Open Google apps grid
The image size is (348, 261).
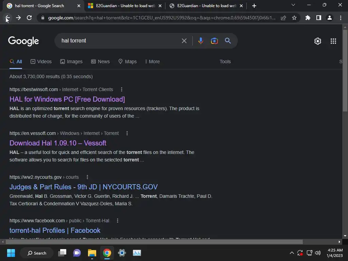pyautogui.click(x=333, y=41)
